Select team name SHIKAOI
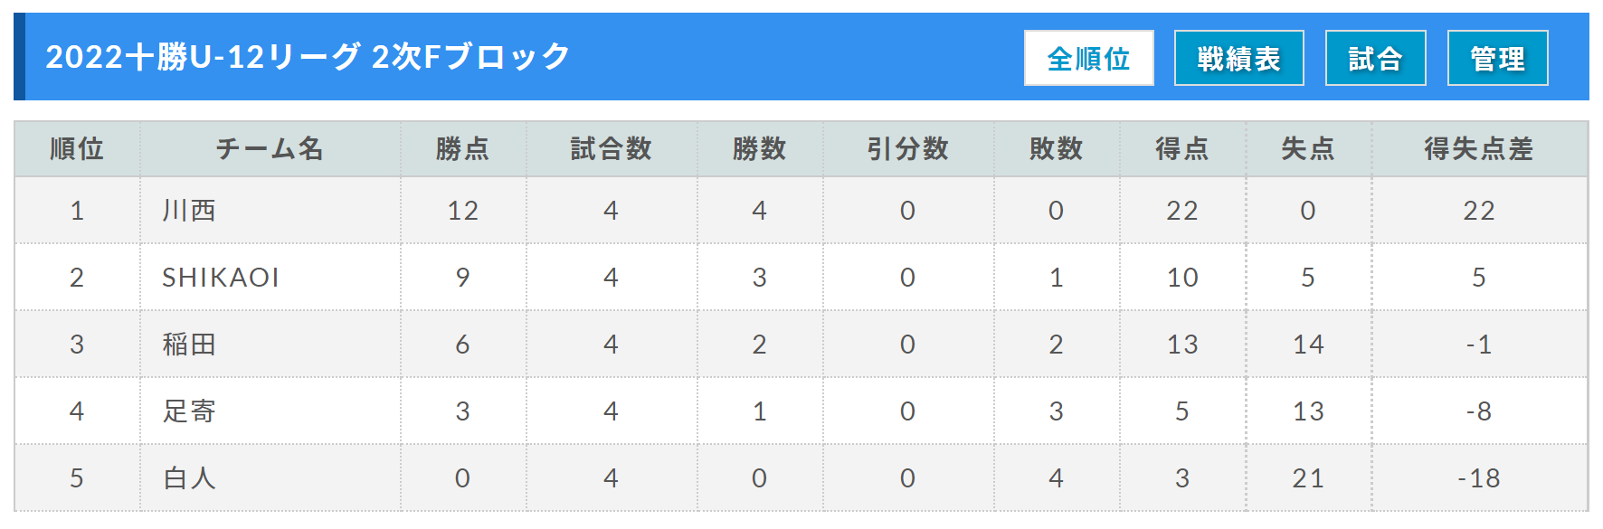The height and width of the screenshot is (529, 1603). point(221,278)
